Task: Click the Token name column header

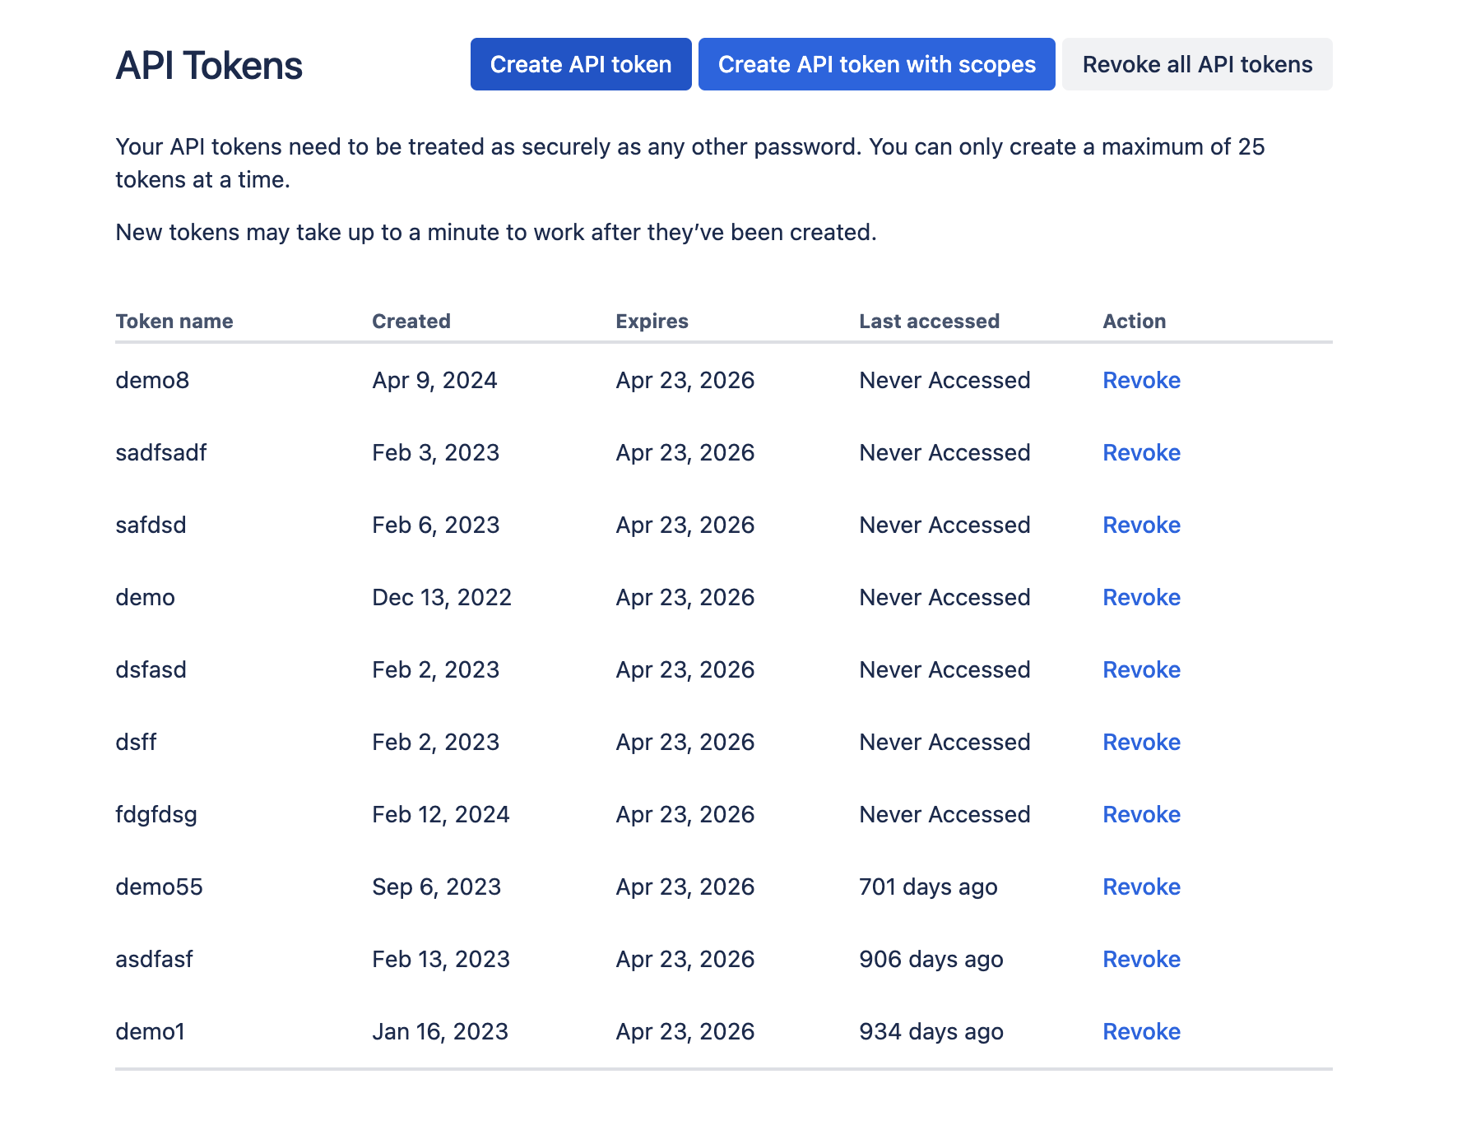Action: (x=174, y=321)
